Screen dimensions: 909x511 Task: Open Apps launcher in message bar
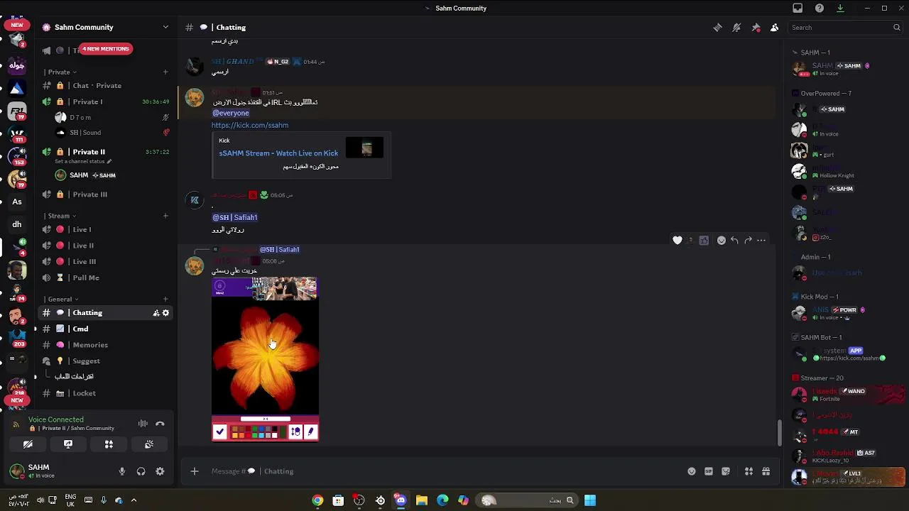(749, 471)
